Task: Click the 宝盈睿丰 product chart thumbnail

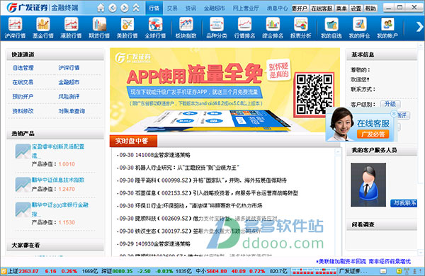Action: (23, 151)
